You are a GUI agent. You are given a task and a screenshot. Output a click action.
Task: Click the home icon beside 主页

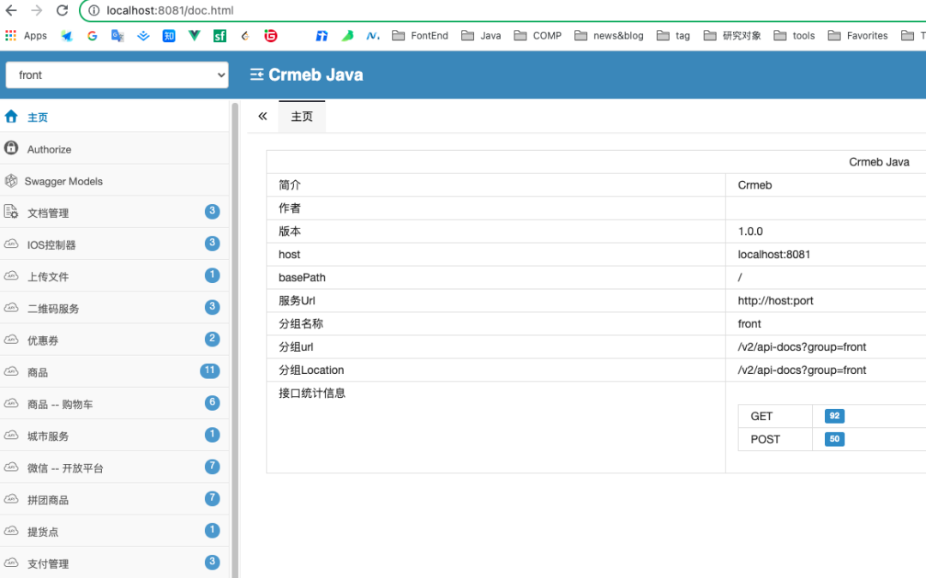tap(11, 117)
